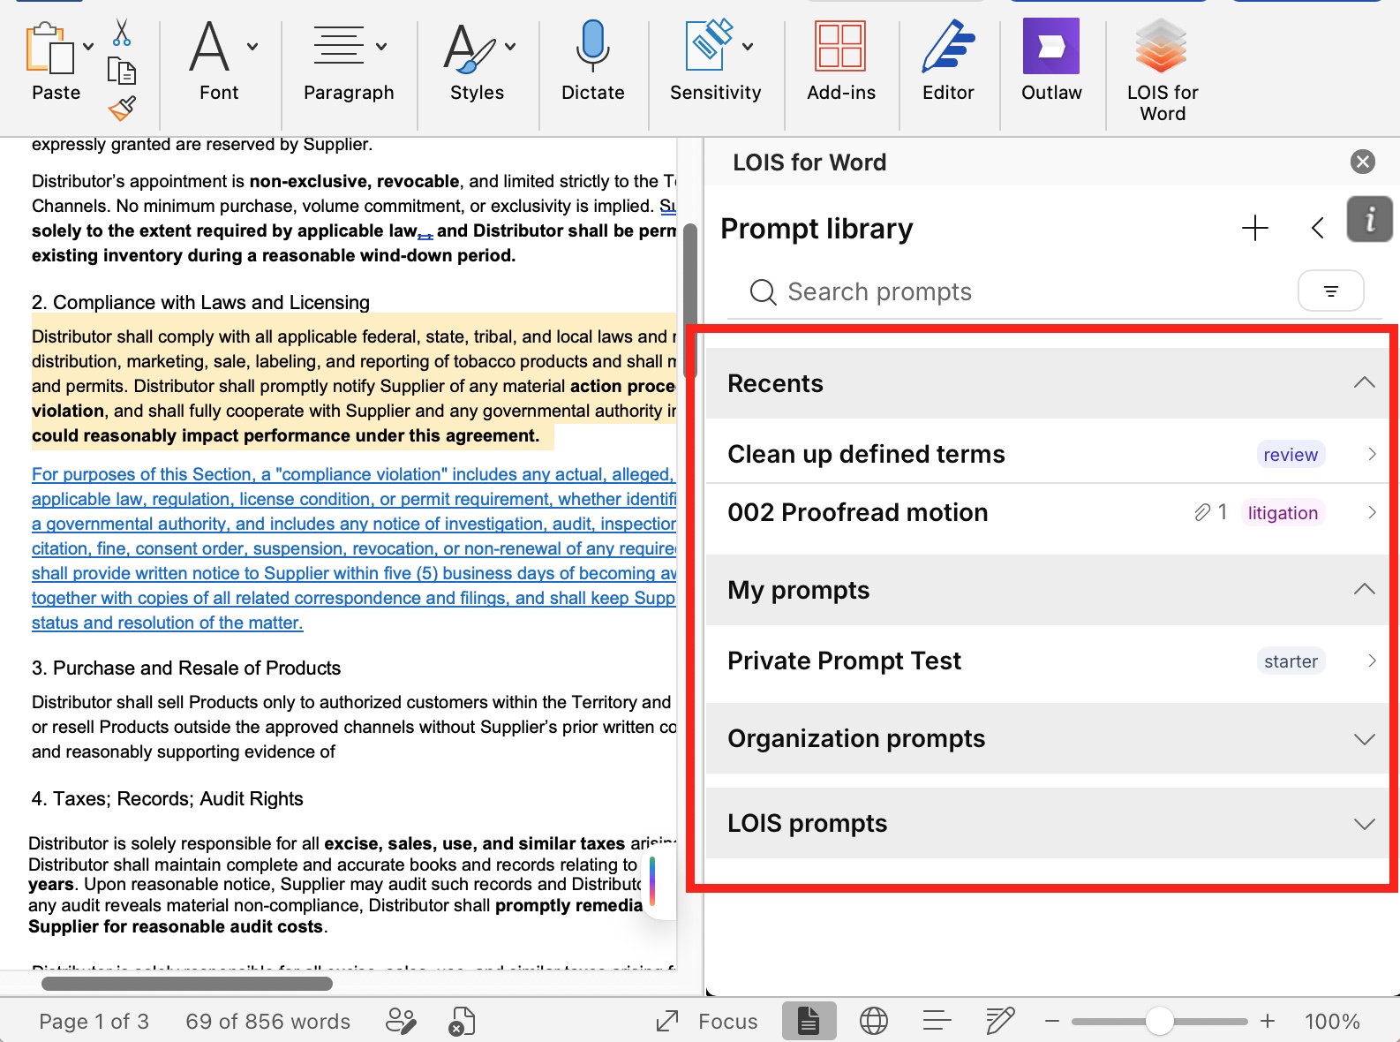Open the Paste options dropdown arrow
This screenshot has height=1042, width=1400.
88,47
